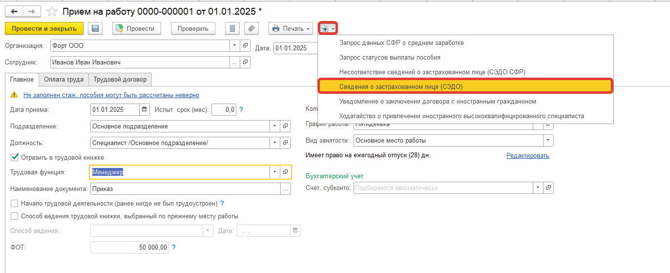670x273 pixels.
Task: Enable Способ ведения трудовой книжки checkbox
Action: coord(15,216)
